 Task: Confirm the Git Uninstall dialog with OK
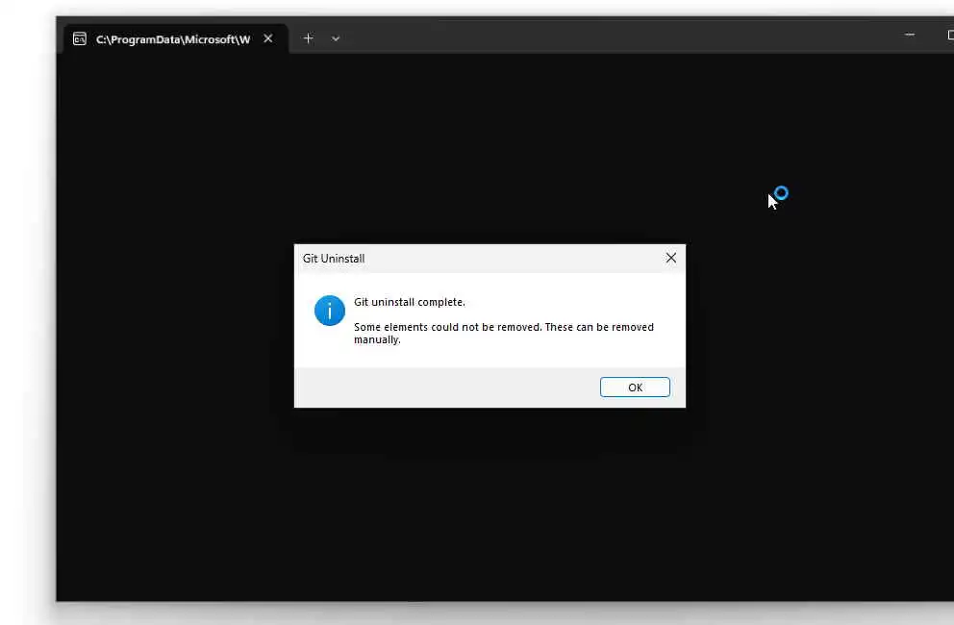[635, 387]
